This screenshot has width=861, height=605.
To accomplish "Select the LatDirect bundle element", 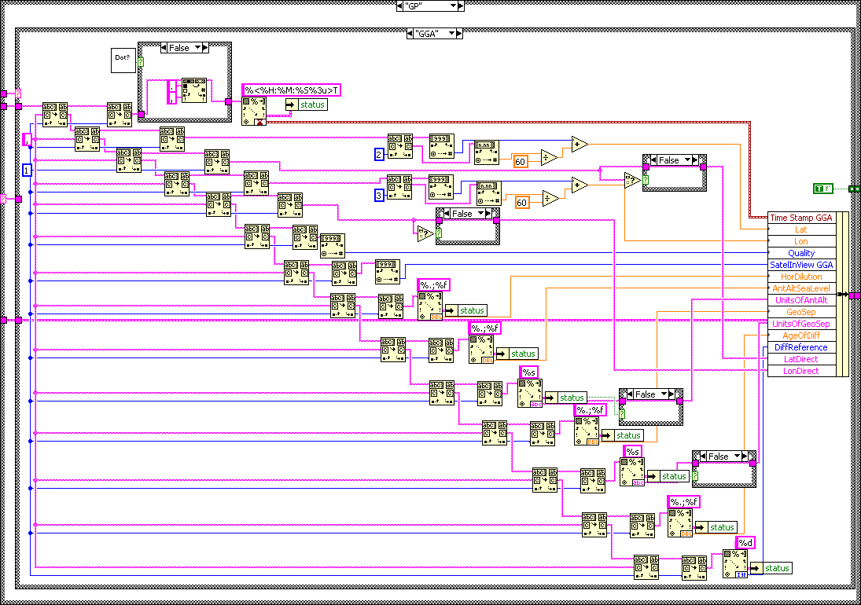I will click(x=801, y=359).
